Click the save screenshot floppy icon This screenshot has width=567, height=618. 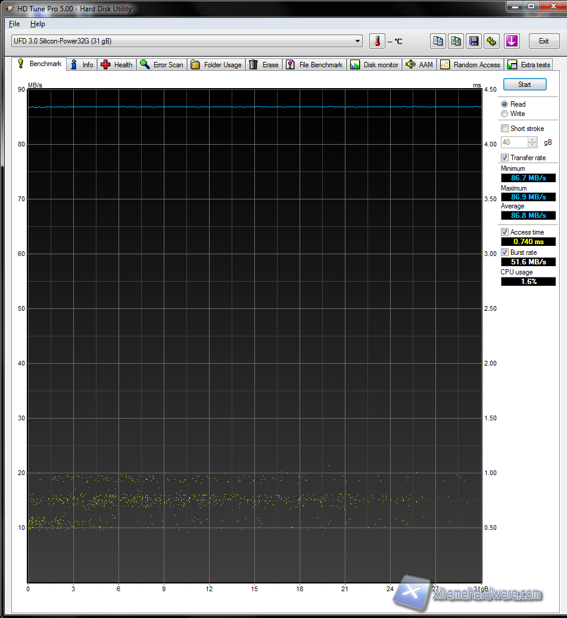(474, 41)
